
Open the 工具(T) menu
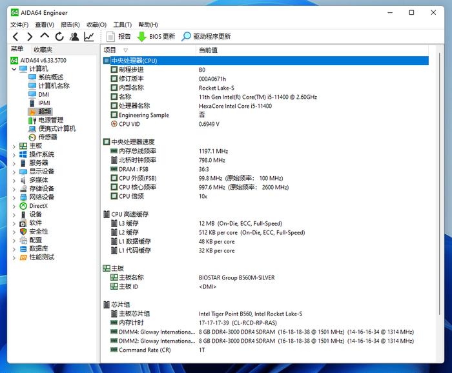[122, 25]
